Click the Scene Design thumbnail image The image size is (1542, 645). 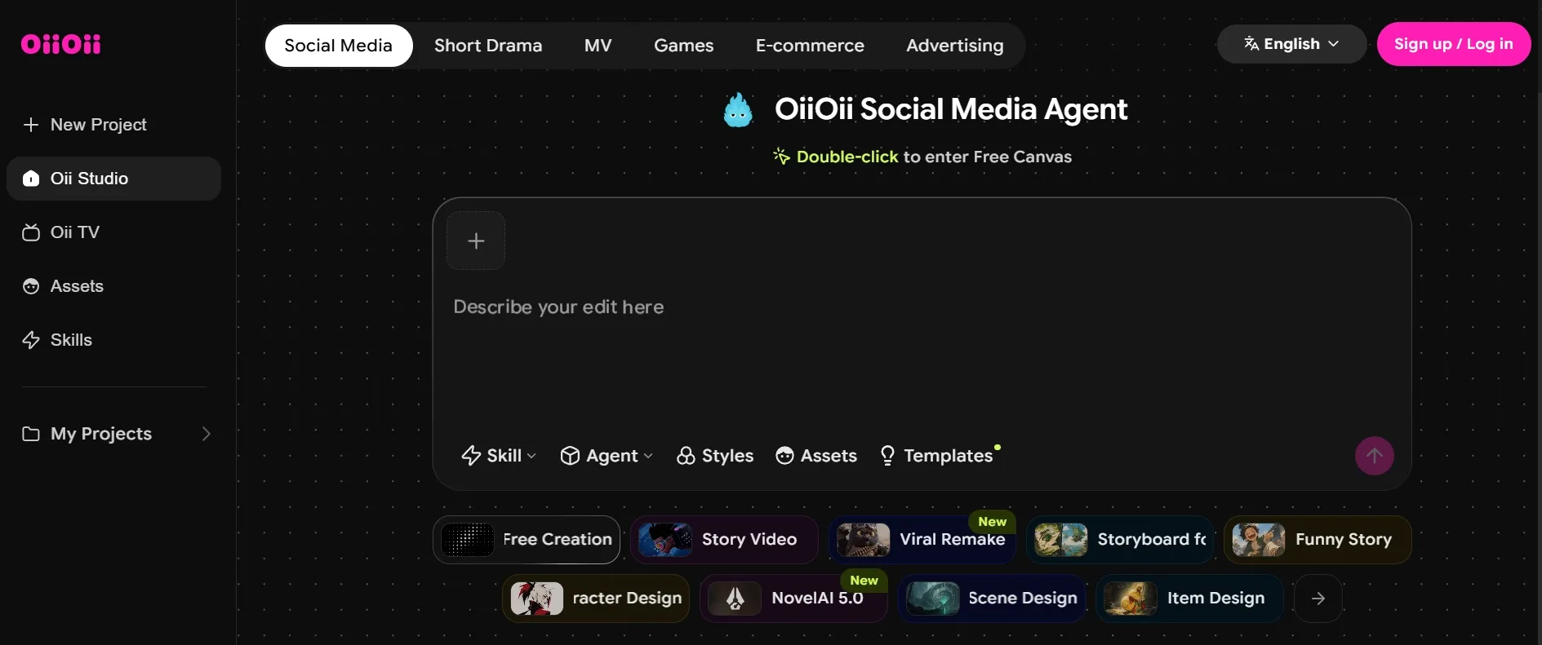[x=933, y=599]
